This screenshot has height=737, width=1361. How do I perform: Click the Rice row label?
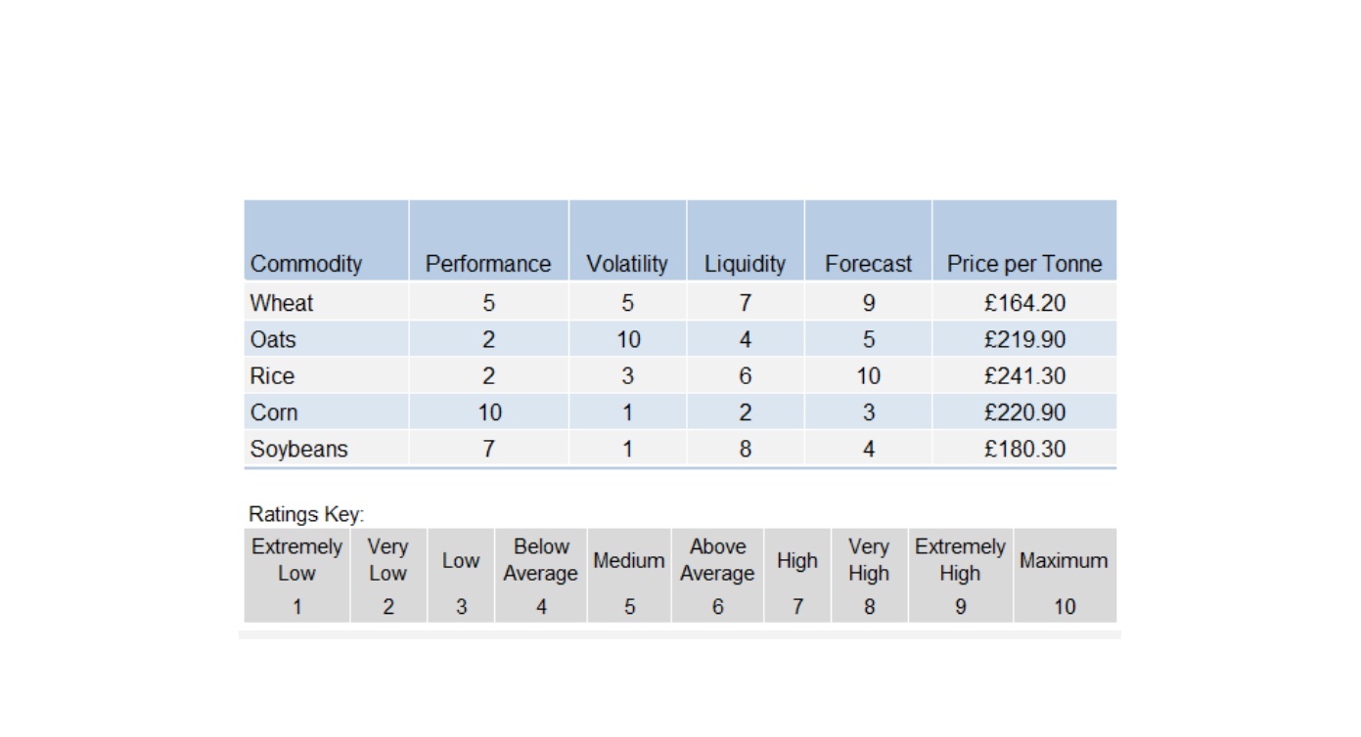pos(272,376)
